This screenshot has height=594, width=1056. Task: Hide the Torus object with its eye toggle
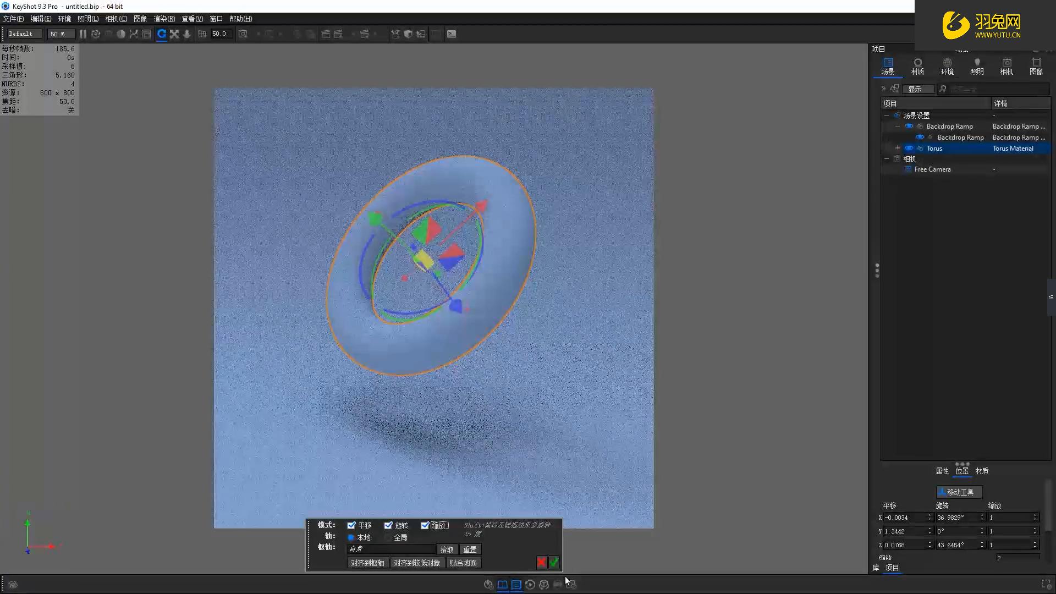(909, 148)
